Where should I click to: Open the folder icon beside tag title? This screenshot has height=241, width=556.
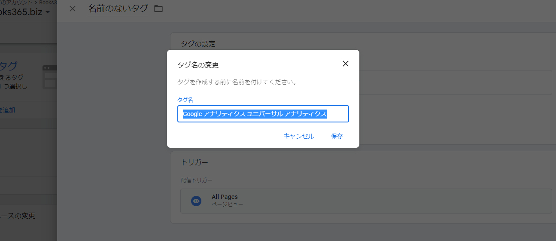click(158, 9)
